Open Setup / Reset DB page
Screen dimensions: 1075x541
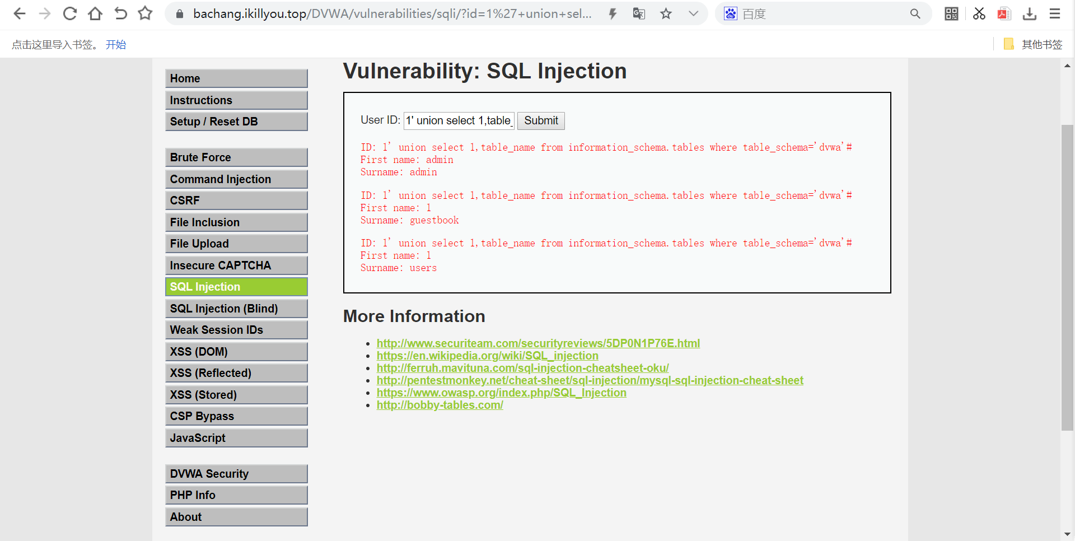(236, 122)
